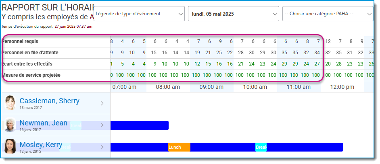Open Newman, Jean employee link

(44, 123)
